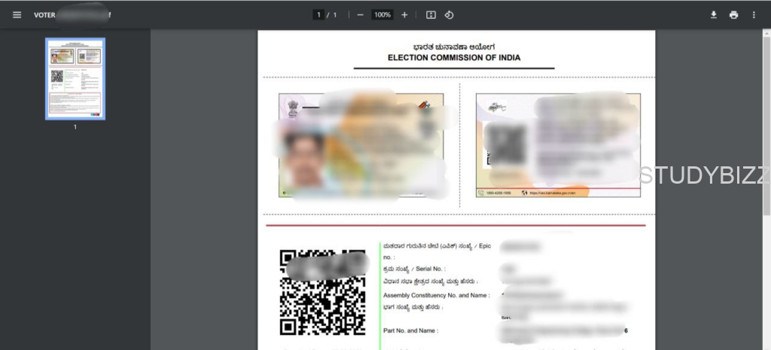Click the ELECTION COMMISSION OF INDIA heading
The width and height of the screenshot is (771, 350).
click(453, 58)
